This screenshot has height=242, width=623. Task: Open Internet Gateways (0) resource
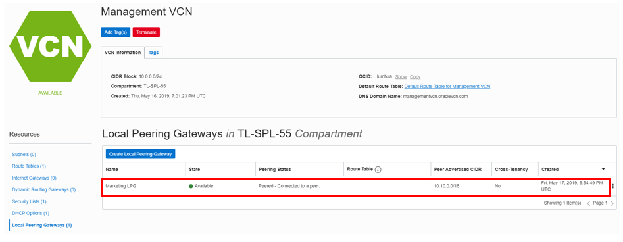click(x=34, y=178)
